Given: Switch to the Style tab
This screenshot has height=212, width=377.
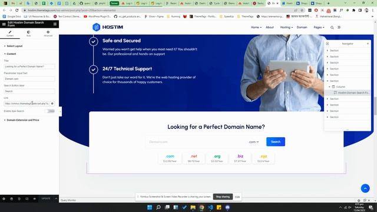Looking at the screenshot, I should [29, 34].
